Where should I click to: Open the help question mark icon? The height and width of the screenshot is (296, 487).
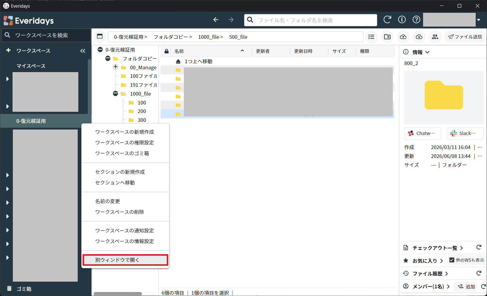click(x=416, y=20)
